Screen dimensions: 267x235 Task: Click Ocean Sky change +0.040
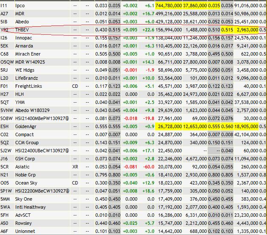pos(130,183)
